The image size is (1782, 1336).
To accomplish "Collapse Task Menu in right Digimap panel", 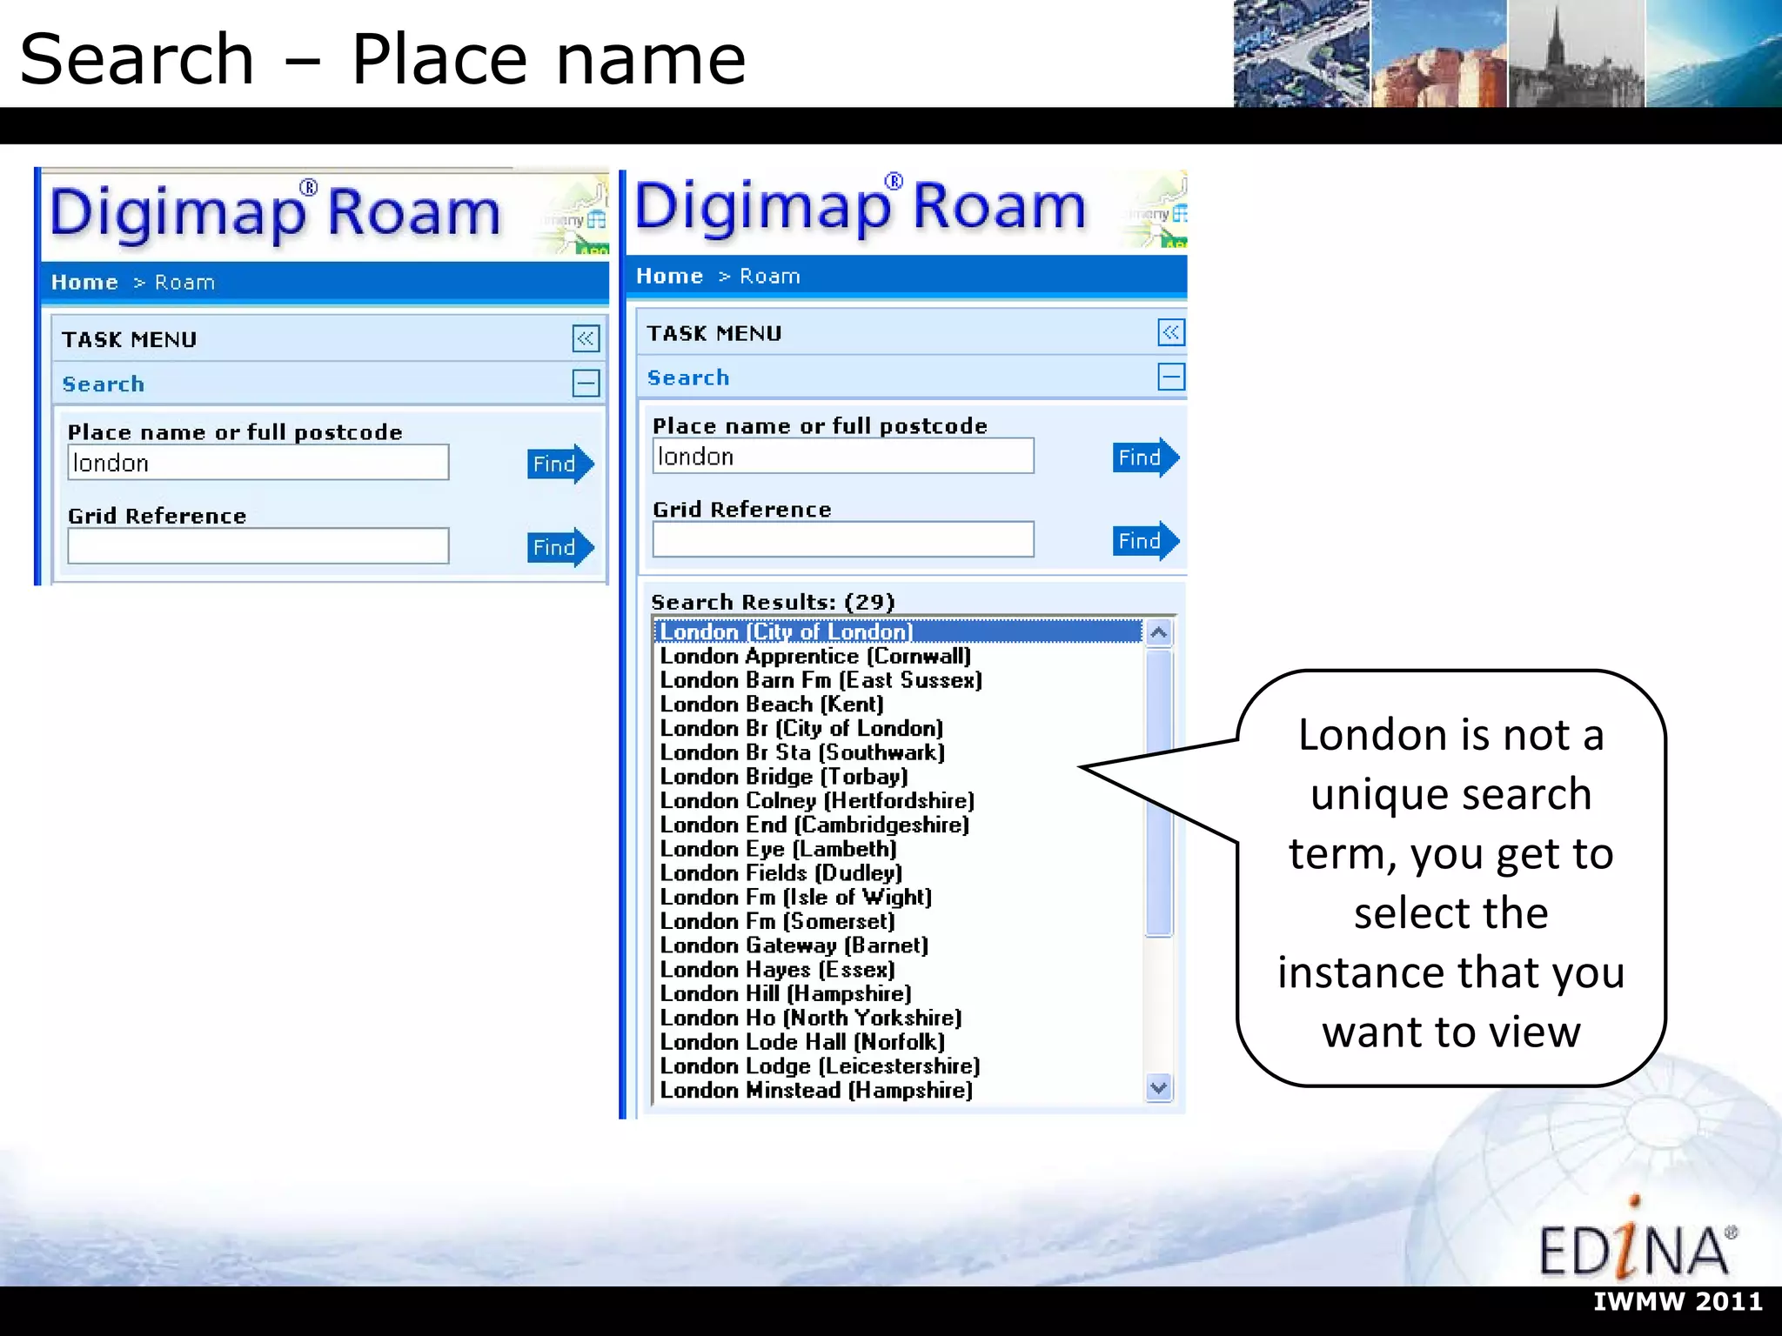I will point(1171,332).
